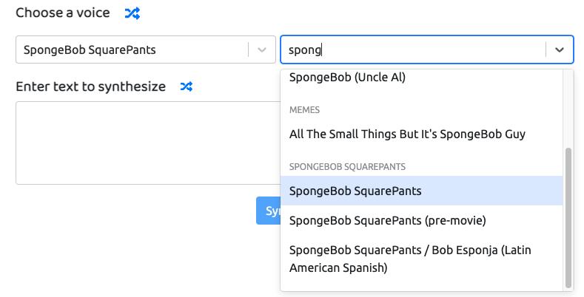This screenshot has width=584, height=297.
Task: Click the 'Choose a voice' heading
Action: [63, 13]
